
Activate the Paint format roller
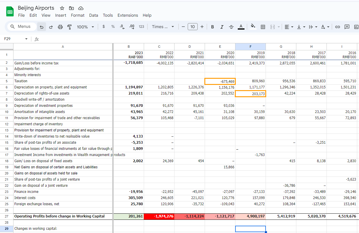click(70, 27)
